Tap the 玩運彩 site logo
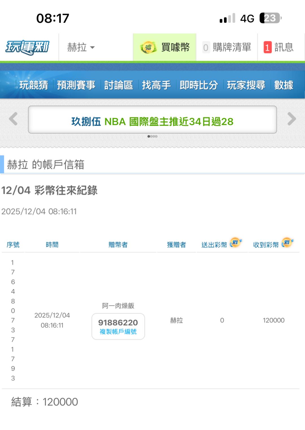305x430 pixels. tap(27, 47)
